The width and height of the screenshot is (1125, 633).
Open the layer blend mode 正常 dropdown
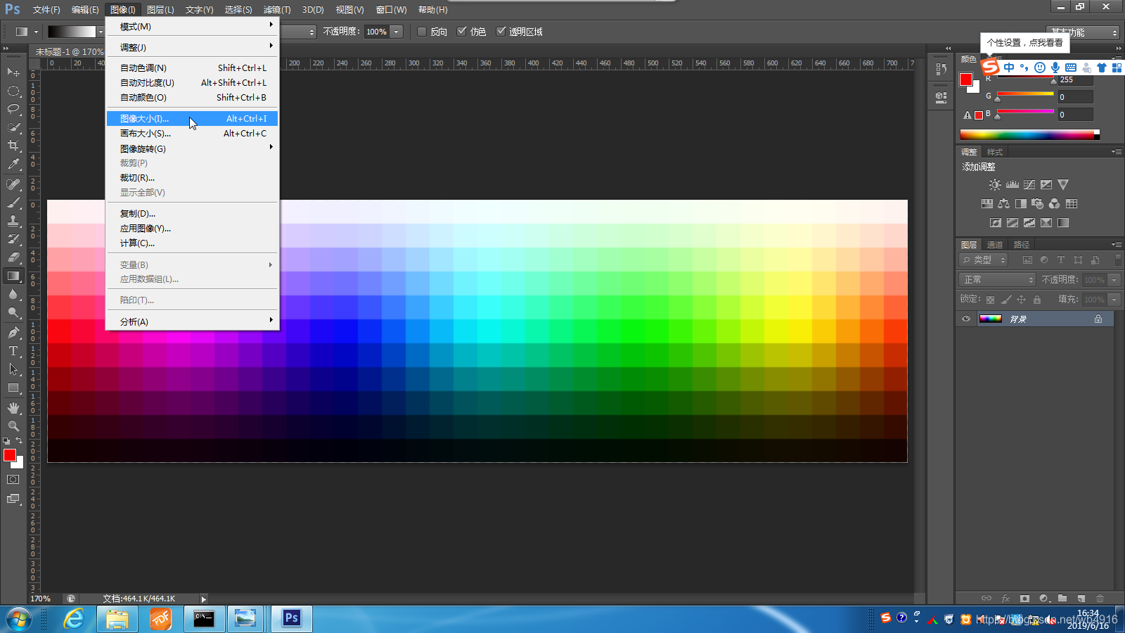click(x=998, y=280)
